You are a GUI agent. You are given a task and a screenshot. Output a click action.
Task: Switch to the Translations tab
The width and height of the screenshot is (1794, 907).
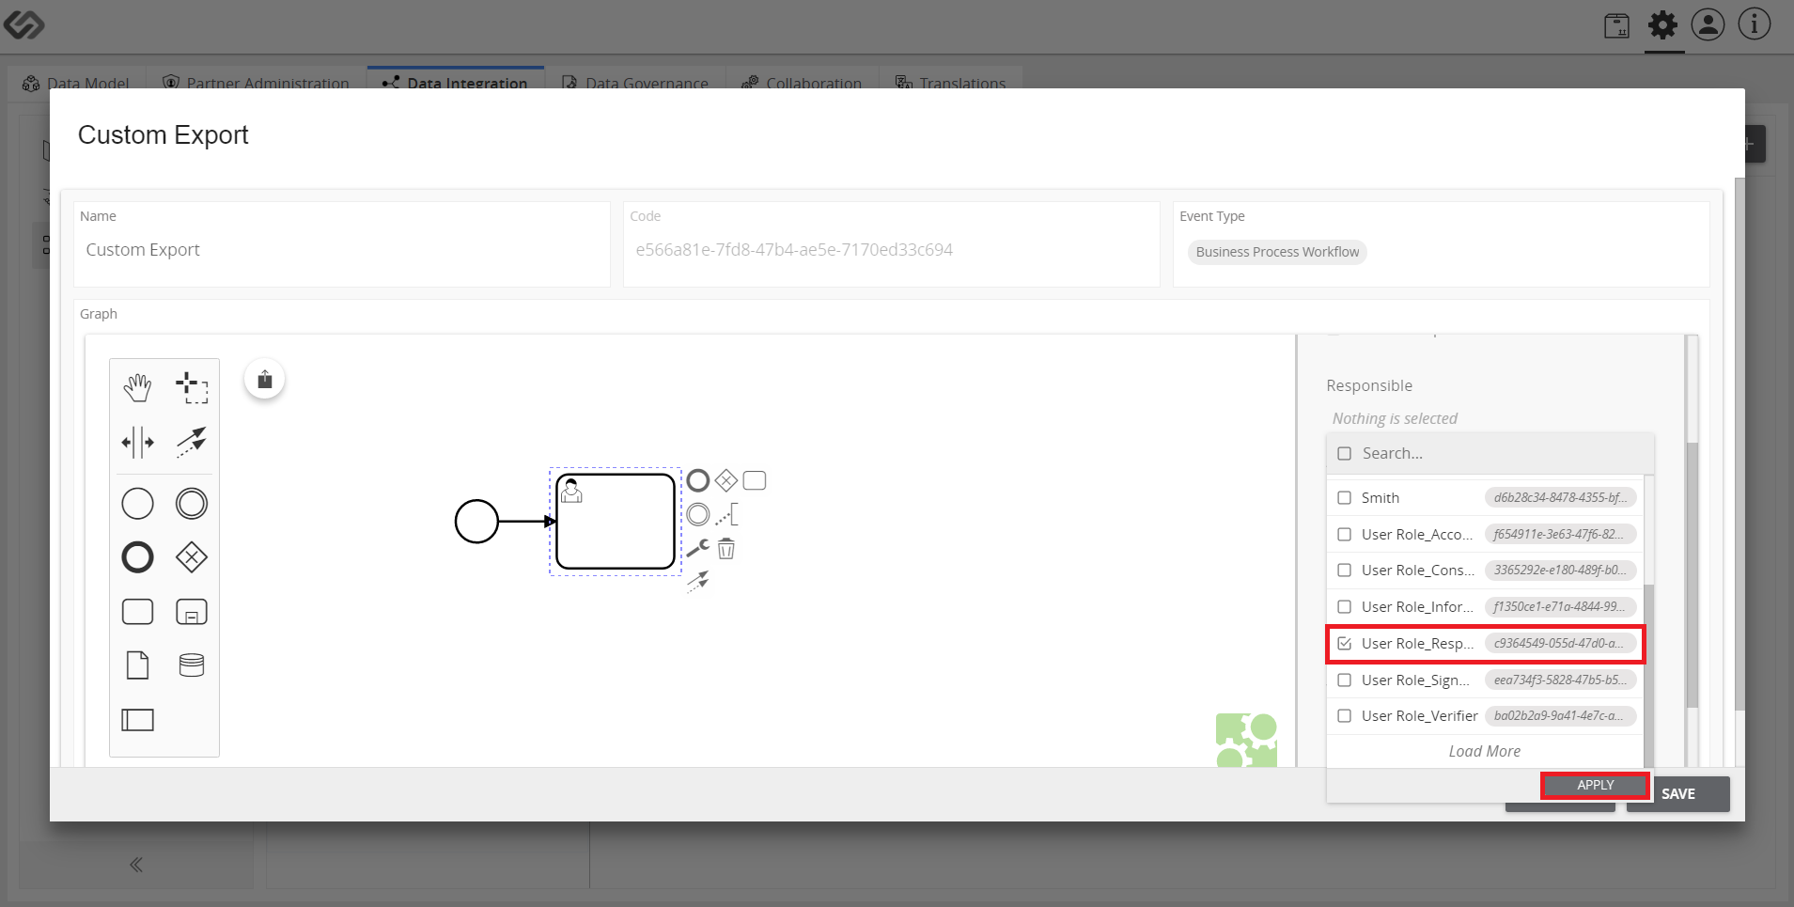coord(951,83)
